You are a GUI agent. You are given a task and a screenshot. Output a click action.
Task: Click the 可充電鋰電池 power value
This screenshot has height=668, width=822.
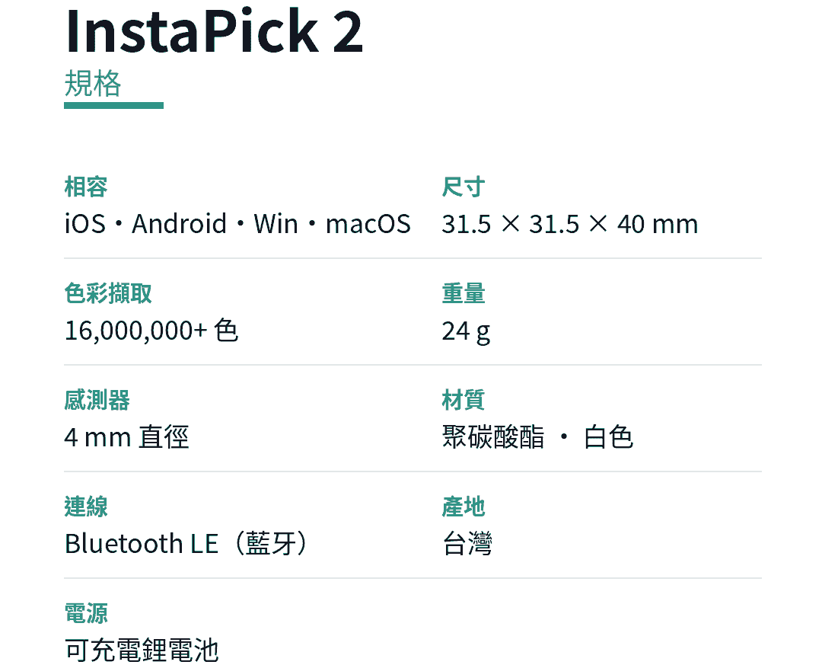[x=142, y=650]
